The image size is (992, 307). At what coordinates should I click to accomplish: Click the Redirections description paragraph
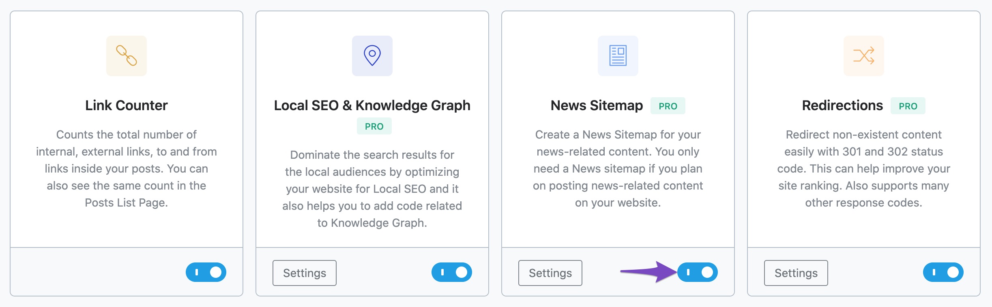tap(864, 168)
